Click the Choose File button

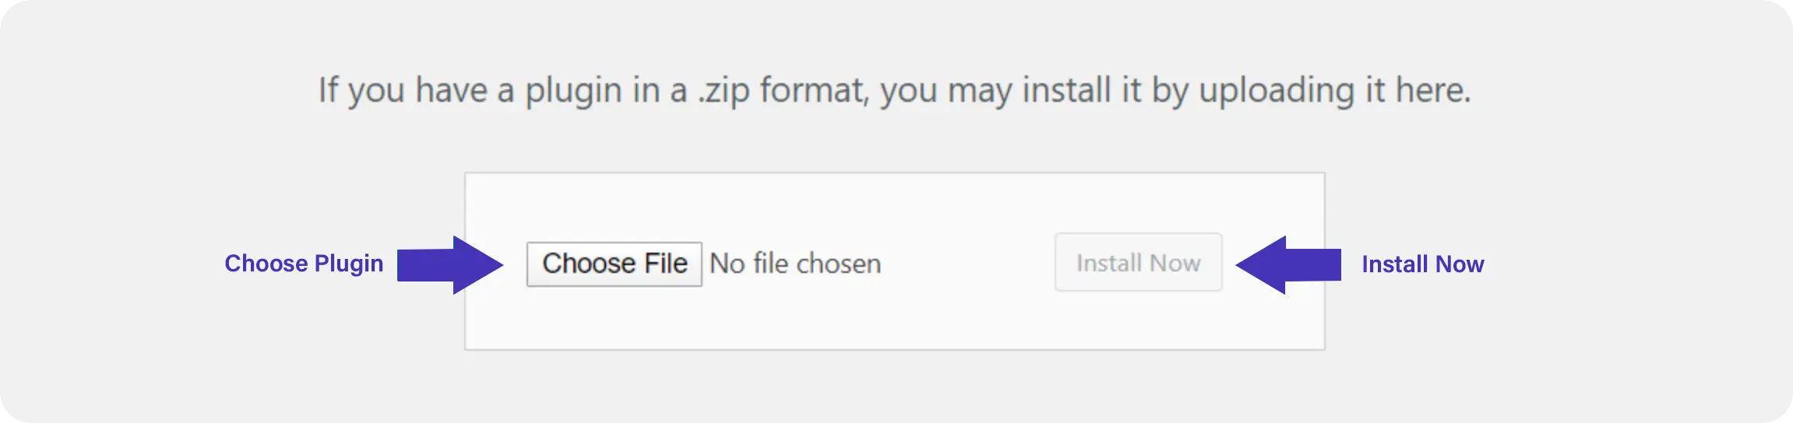point(614,264)
